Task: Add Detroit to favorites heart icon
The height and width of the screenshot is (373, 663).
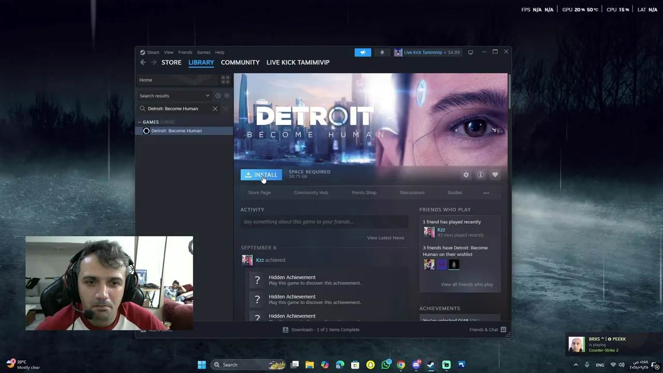Action: coord(495,175)
